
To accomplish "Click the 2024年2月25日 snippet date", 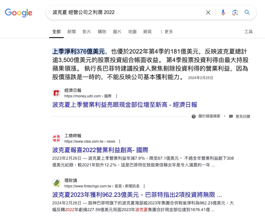I will click(x=201, y=78).
